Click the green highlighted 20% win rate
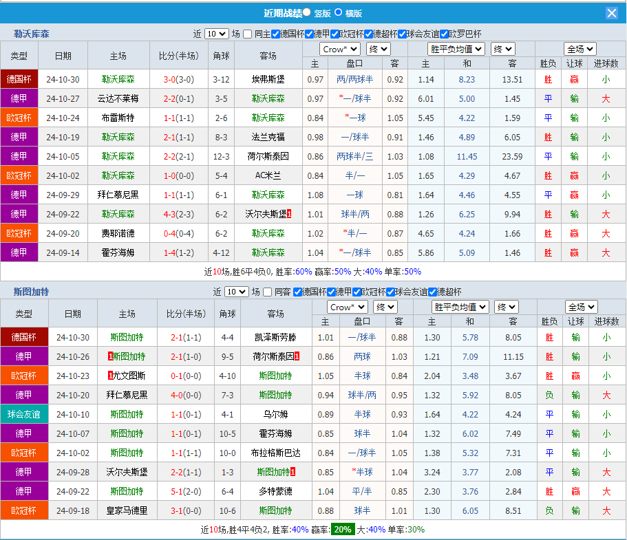Image resolution: width=627 pixels, height=540 pixels. pos(341,530)
